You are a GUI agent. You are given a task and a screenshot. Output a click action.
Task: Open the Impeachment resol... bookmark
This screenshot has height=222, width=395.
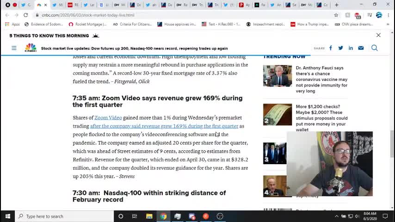265,24
